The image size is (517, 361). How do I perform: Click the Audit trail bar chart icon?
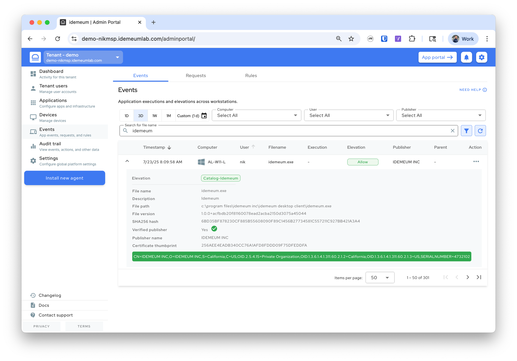click(33, 146)
